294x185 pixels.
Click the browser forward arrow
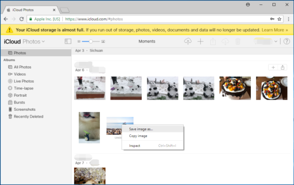pos(14,19)
